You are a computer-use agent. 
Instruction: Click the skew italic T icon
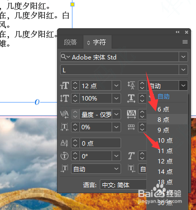pyautogui.click(x=131, y=156)
